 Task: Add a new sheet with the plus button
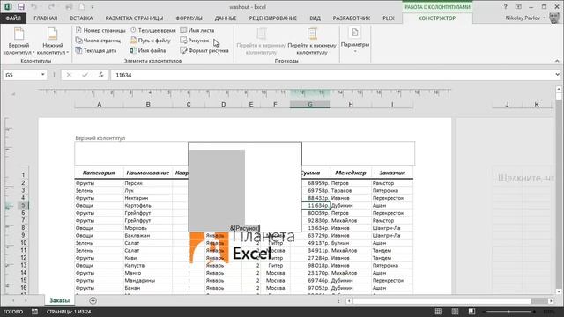pos(93,300)
